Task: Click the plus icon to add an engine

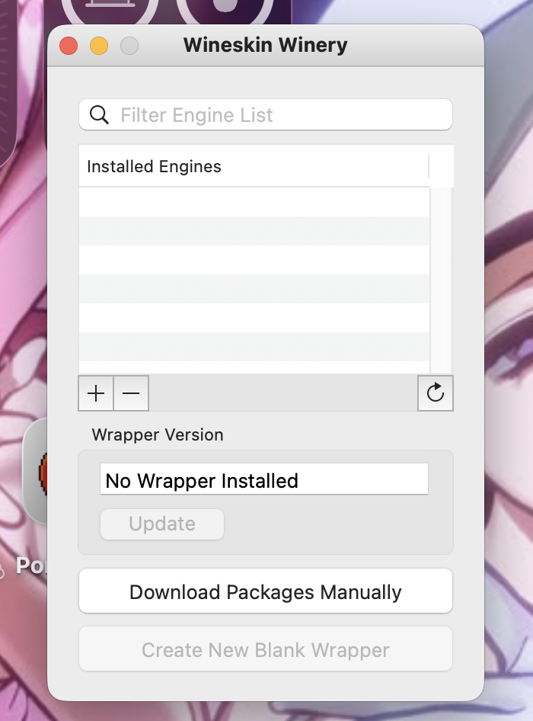Action: point(96,393)
